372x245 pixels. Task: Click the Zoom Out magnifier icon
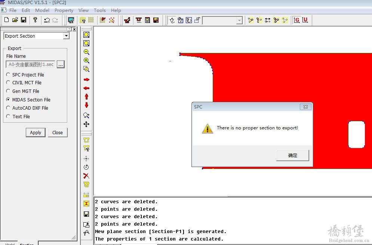pos(86,52)
